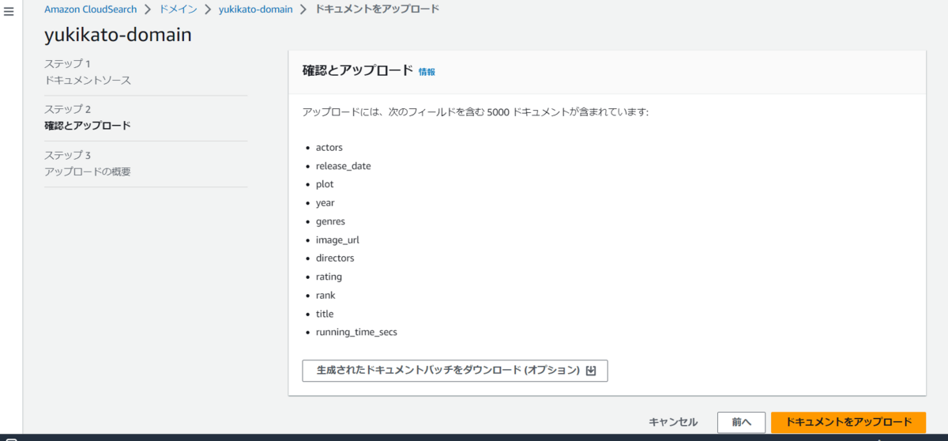This screenshot has height=441, width=948.
Task: Click the year field name
Action: pyautogui.click(x=325, y=203)
